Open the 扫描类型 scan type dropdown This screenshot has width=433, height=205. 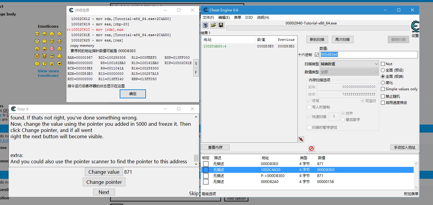click(x=349, y=64)
